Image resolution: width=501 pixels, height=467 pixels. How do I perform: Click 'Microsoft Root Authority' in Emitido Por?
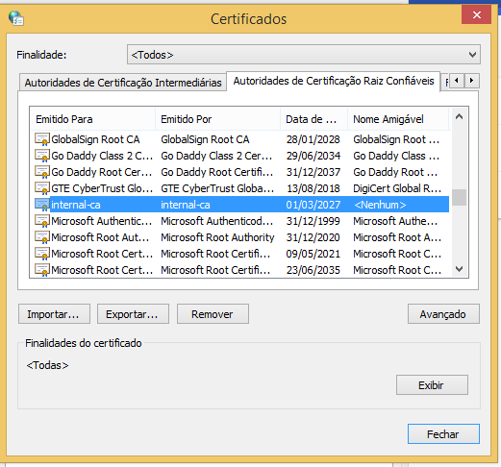coord(217,237)
